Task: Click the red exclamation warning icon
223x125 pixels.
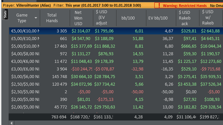Action: [159, 6]
